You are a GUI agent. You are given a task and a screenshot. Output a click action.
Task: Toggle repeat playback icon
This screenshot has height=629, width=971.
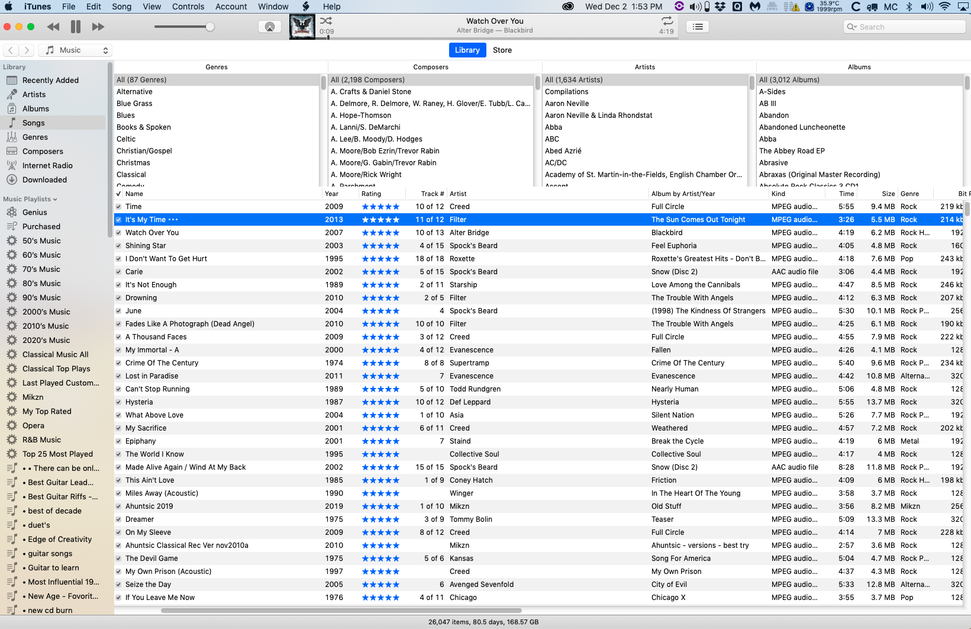point(667,21)
